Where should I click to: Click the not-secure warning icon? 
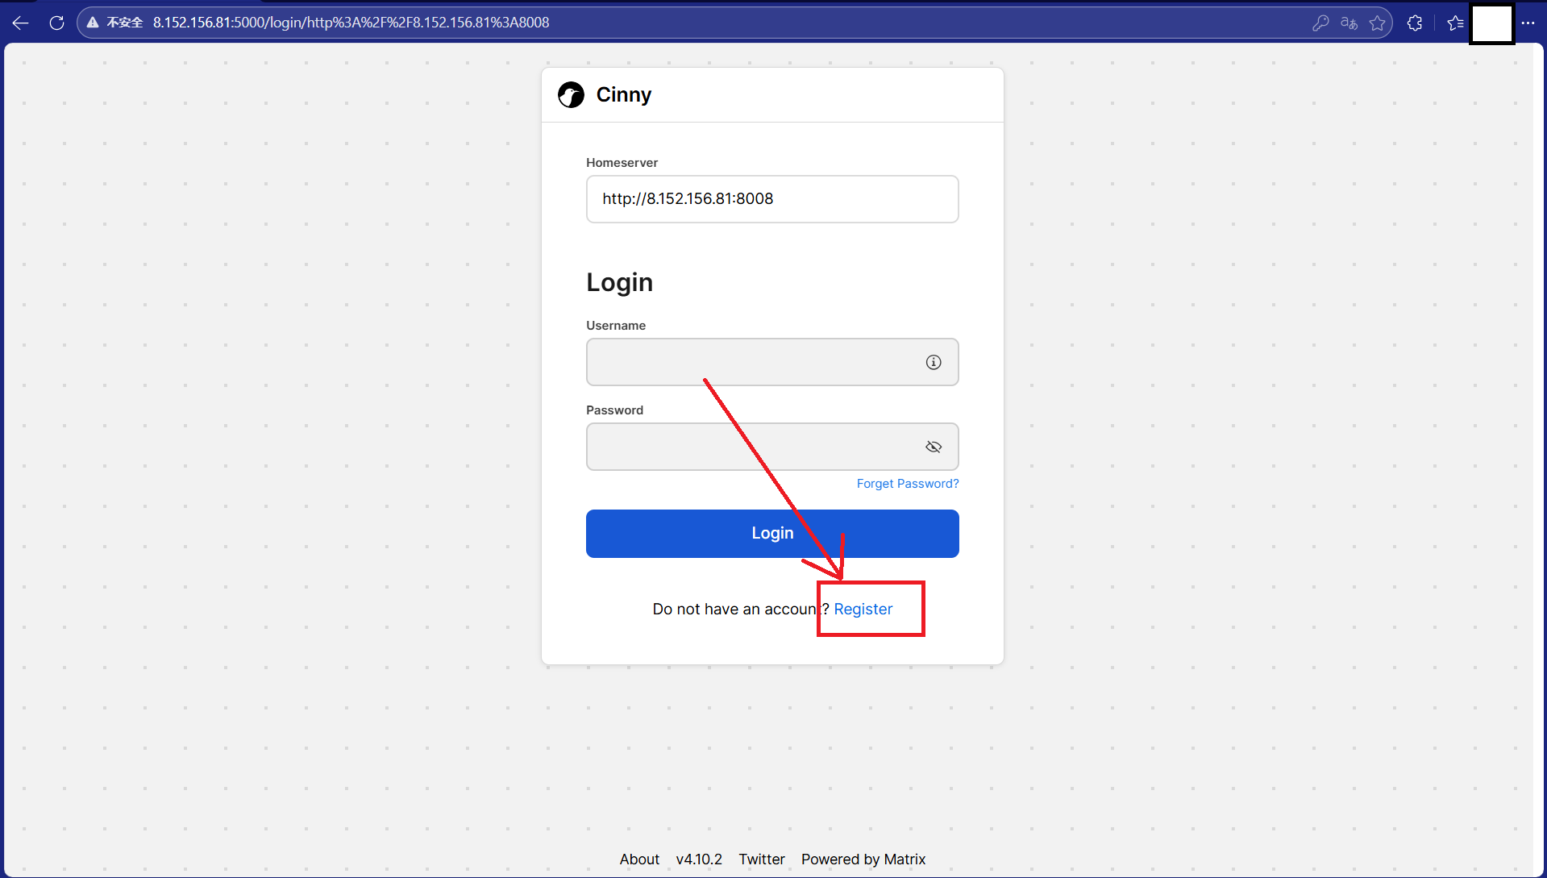tap(93, 23)
